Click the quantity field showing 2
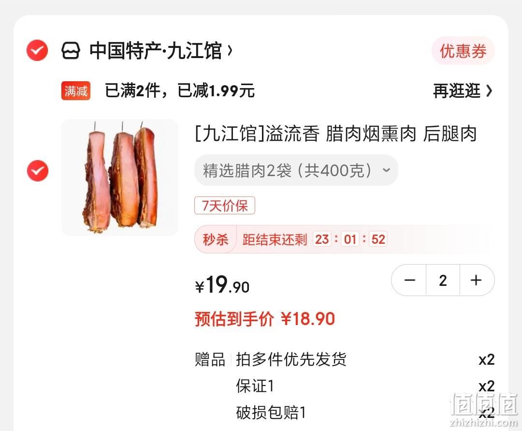Image resolution: width=522 pixels, height=431 pixels. (443, 280)
